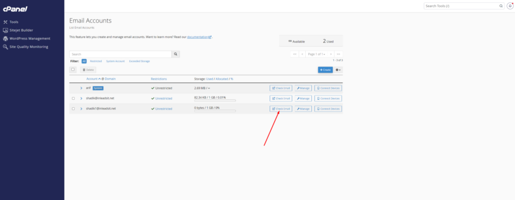
Task: Select the Restricted filter
Action: (96, 61)
